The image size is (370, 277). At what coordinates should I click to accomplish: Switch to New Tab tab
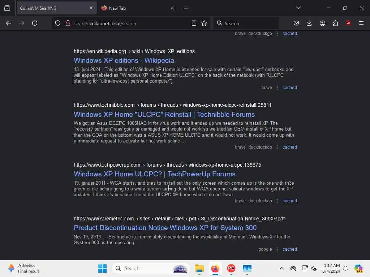coord(138,8)
